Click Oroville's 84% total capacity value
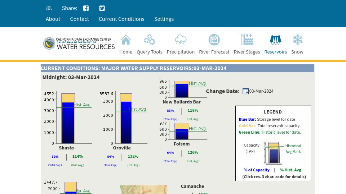 [x=111, y=157]
